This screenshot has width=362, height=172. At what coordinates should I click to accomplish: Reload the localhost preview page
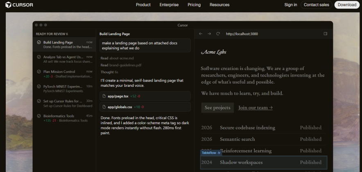pos(218,34)
